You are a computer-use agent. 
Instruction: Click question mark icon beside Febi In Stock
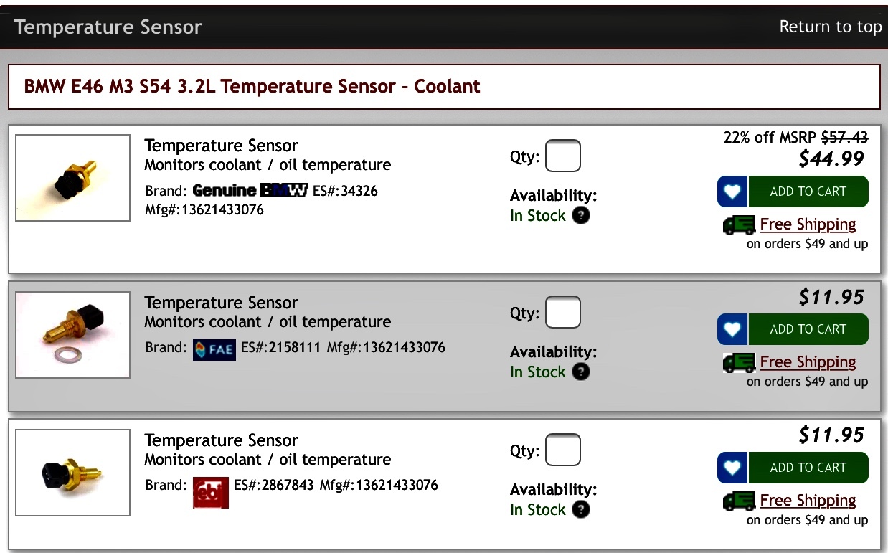(x=581, y=509)
